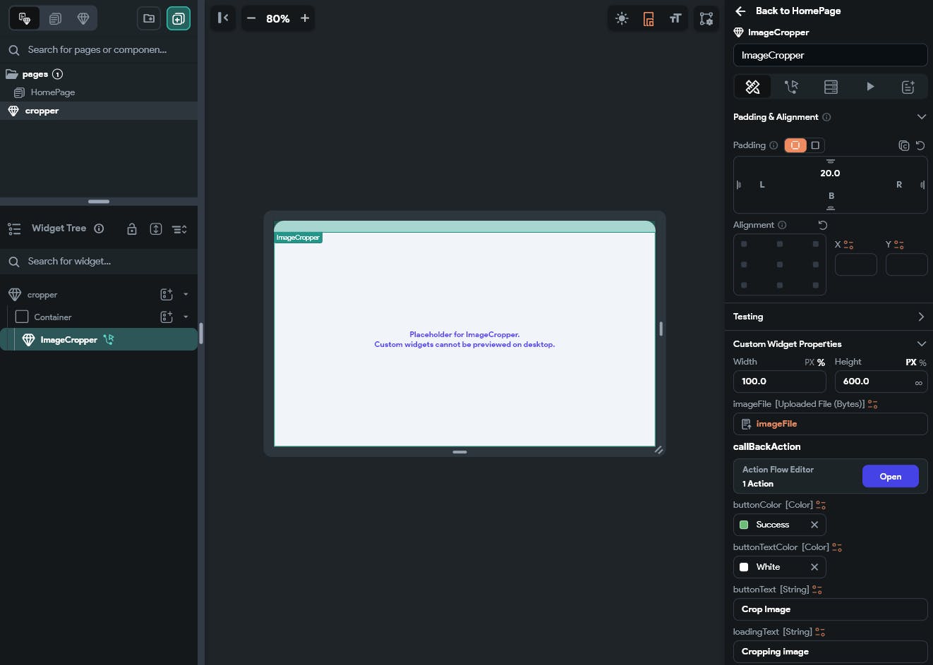Image resolution: width=933 pixels, height=665 pixels.
Task: Set height to infinity
Action: click(x=919, y=382)
